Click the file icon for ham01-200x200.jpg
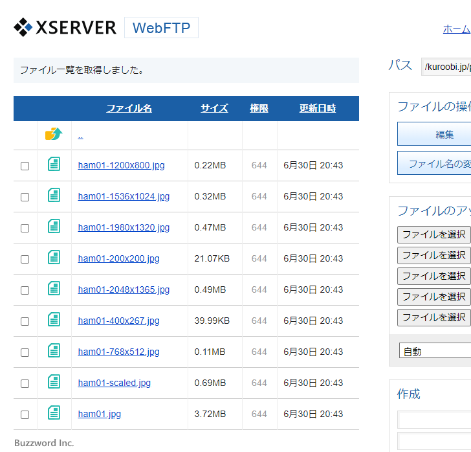This screenshot has width=471, height=452. (x=54, y=257)
